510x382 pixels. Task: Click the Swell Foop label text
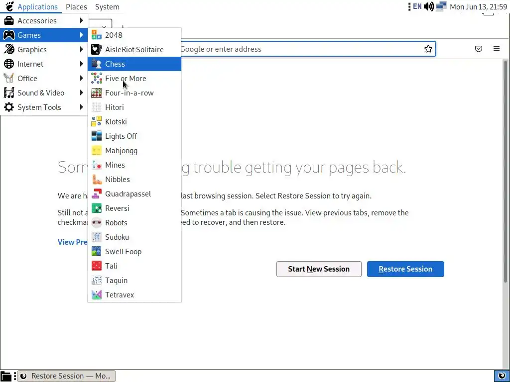click(x=124, y=252)
